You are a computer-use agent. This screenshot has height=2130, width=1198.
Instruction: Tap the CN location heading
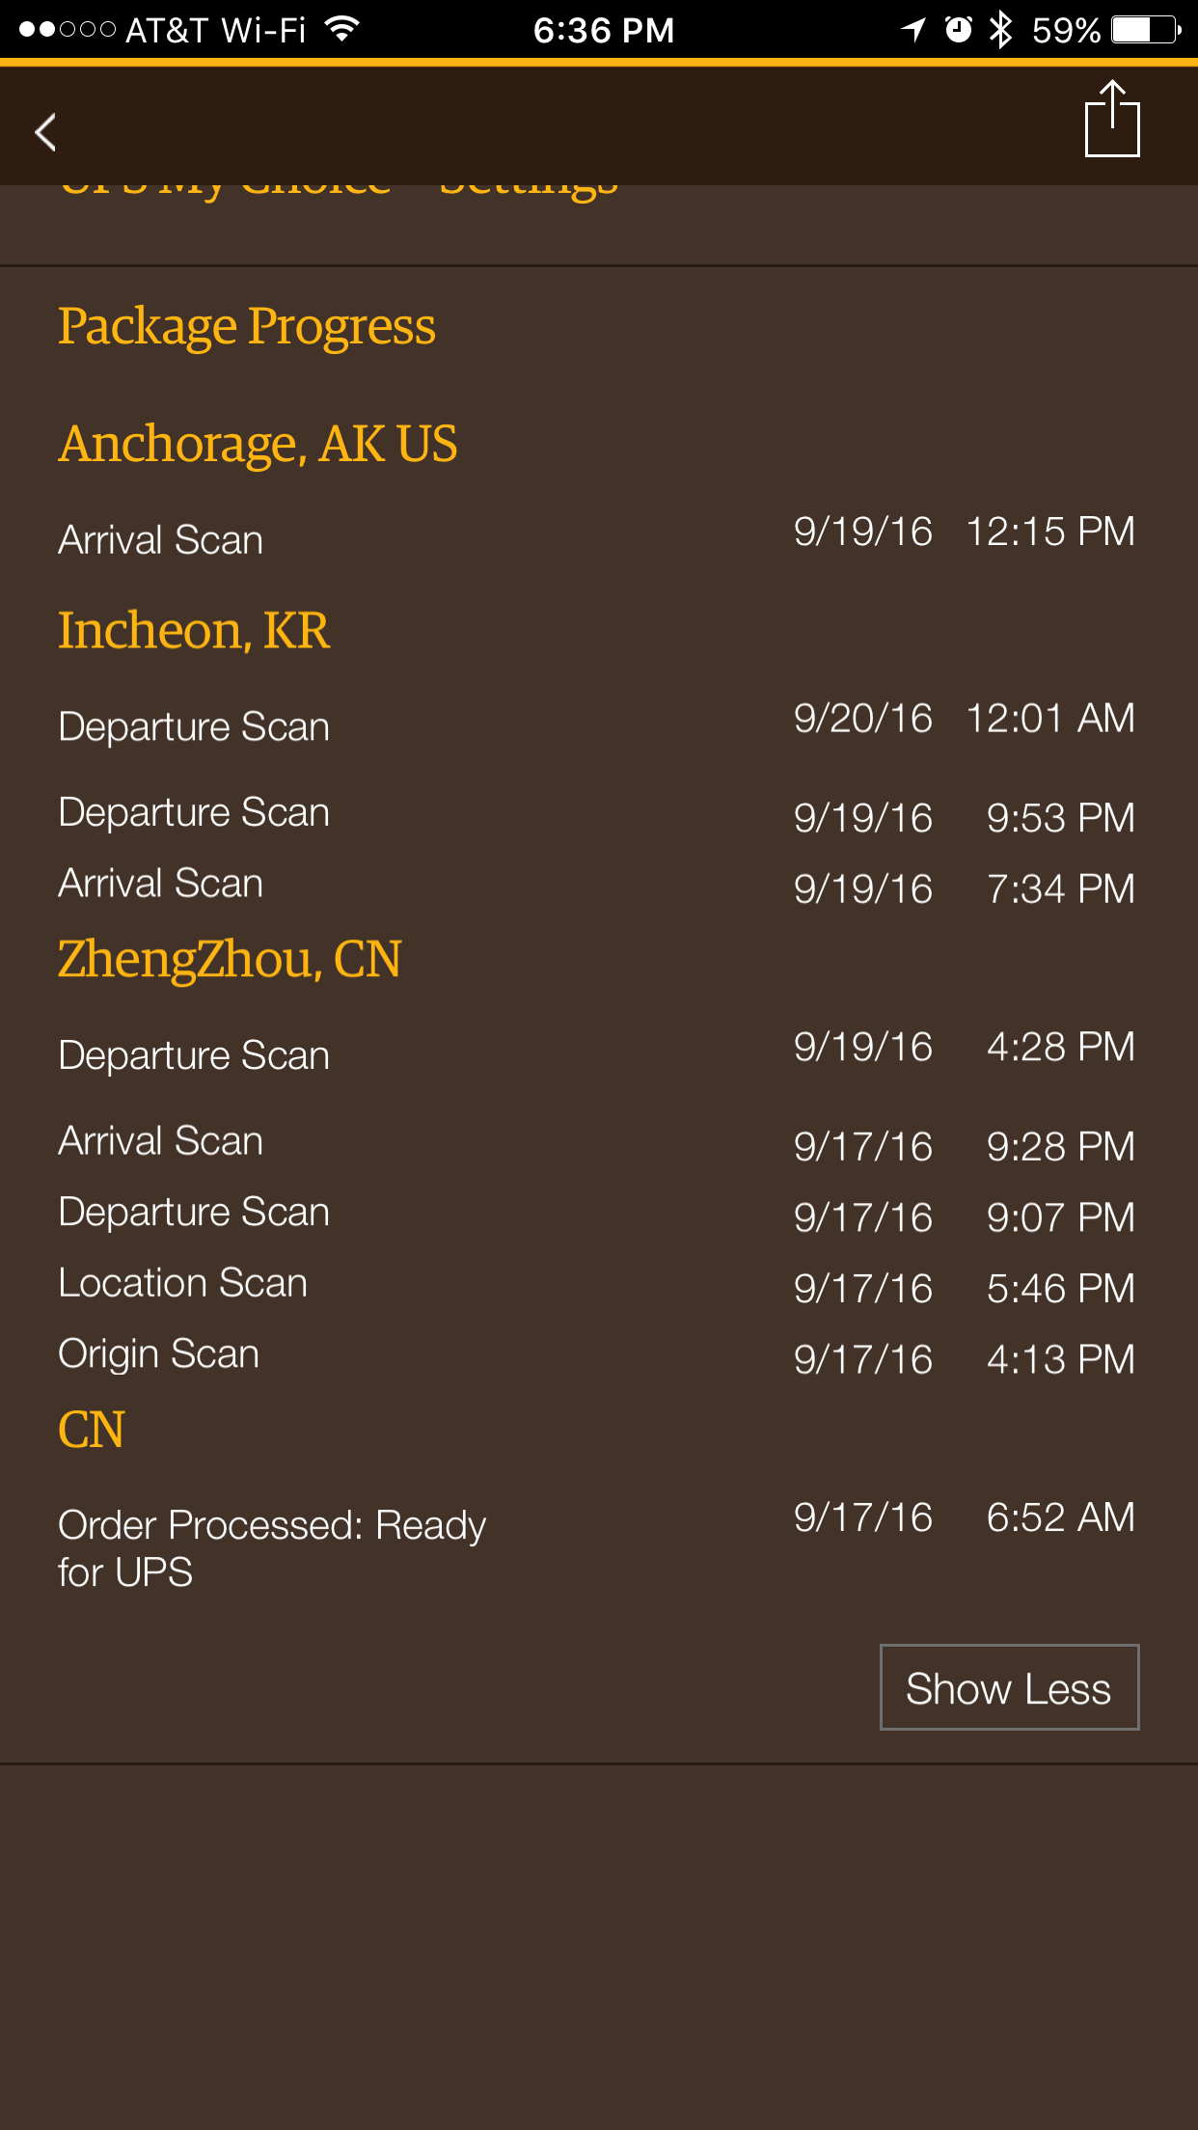point(92,1430)
